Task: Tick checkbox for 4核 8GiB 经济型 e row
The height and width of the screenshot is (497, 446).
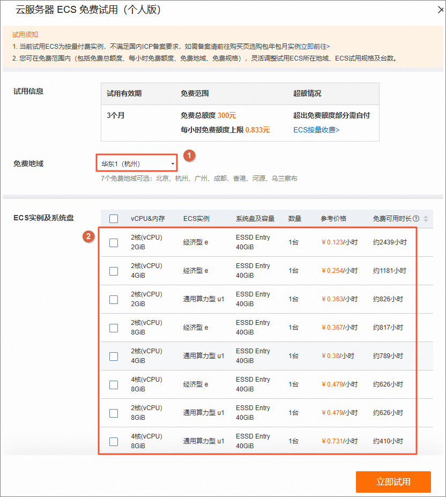Action: pyautogui.click(x=114, y=385)
